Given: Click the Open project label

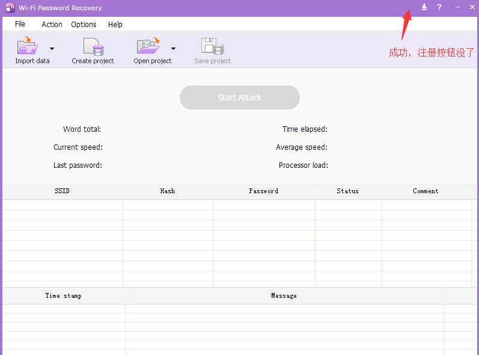Looking at the screenshot, I should click(x=153, y=61).
